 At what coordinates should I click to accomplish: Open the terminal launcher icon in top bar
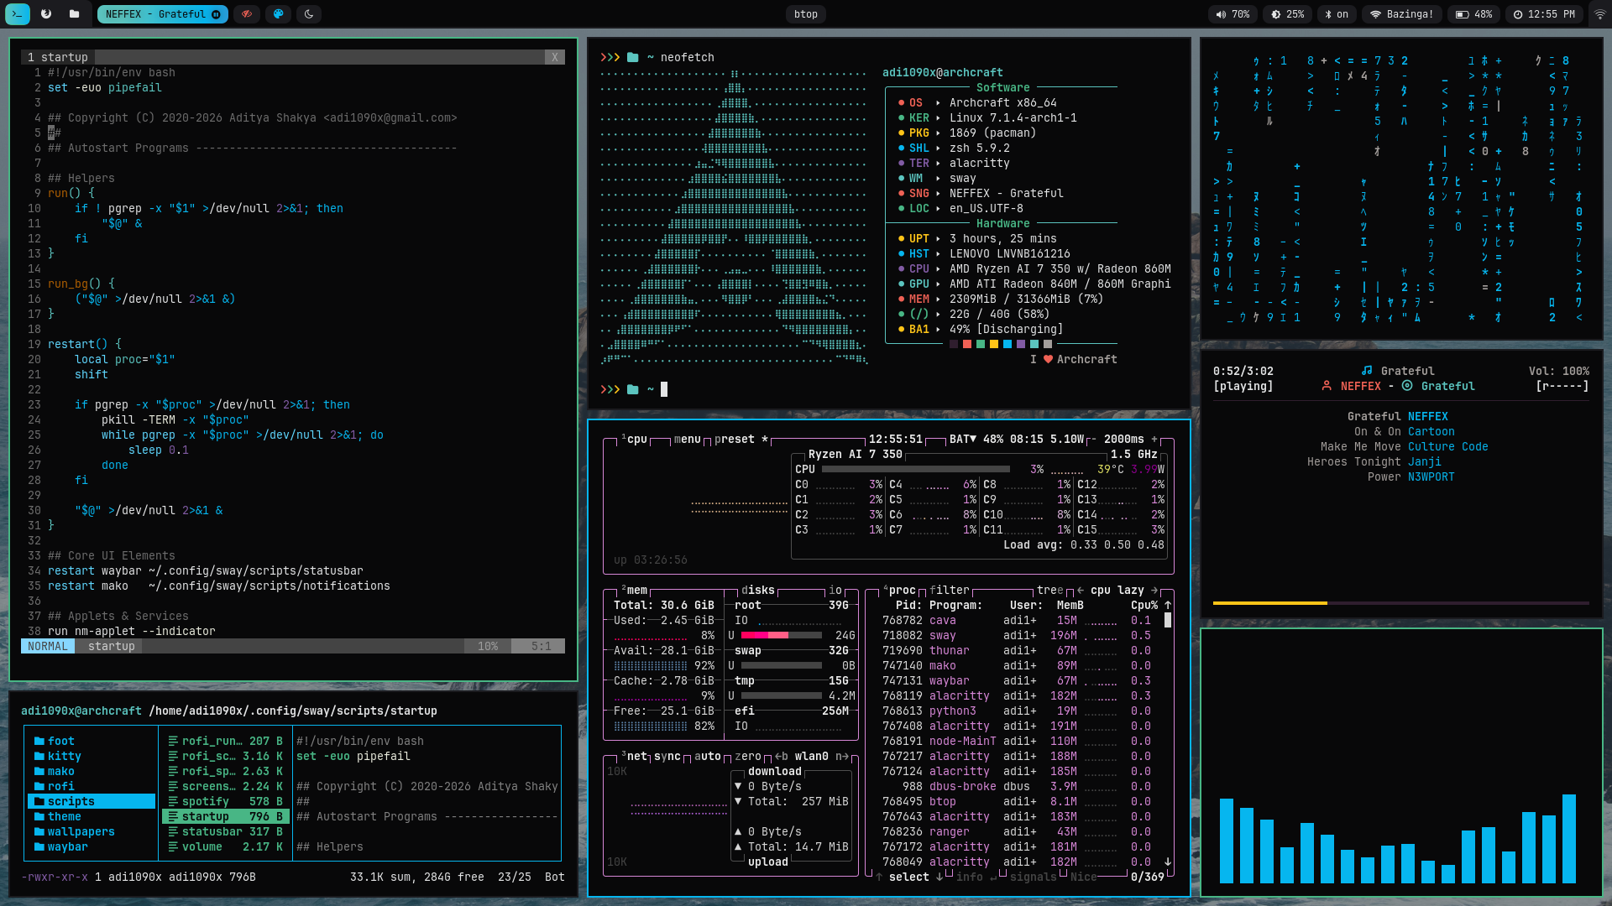pyautogui.click(x=18, y=14)
